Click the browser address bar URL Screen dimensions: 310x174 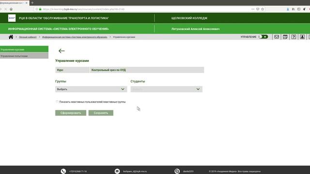click(84, 9)
